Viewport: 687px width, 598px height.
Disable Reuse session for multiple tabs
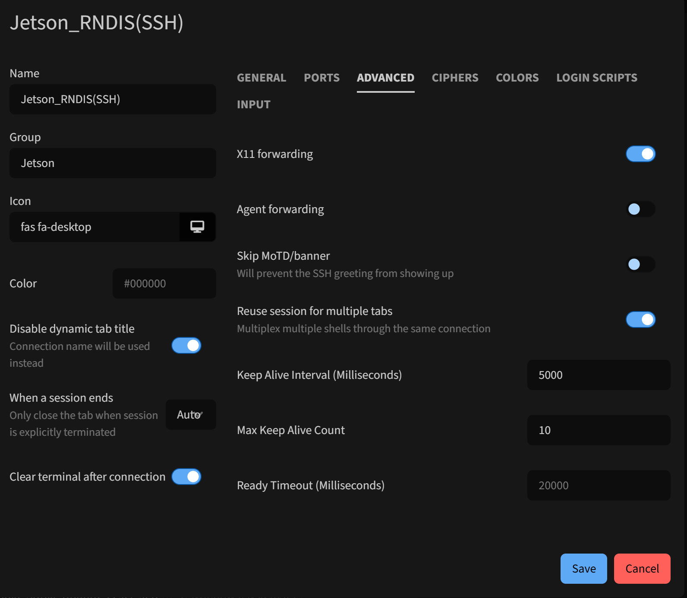point(640,320)
